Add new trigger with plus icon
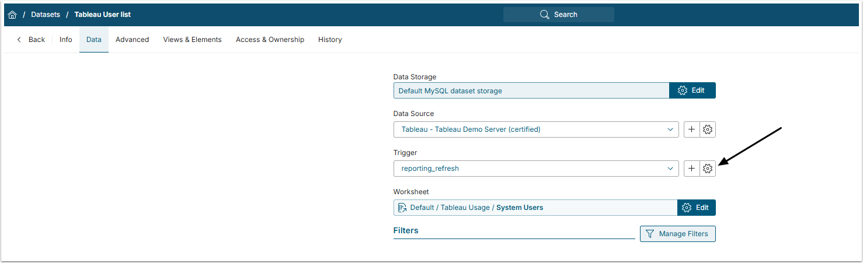Image resolution: width=863 pixels, height=263 pixels. [691, 169]
